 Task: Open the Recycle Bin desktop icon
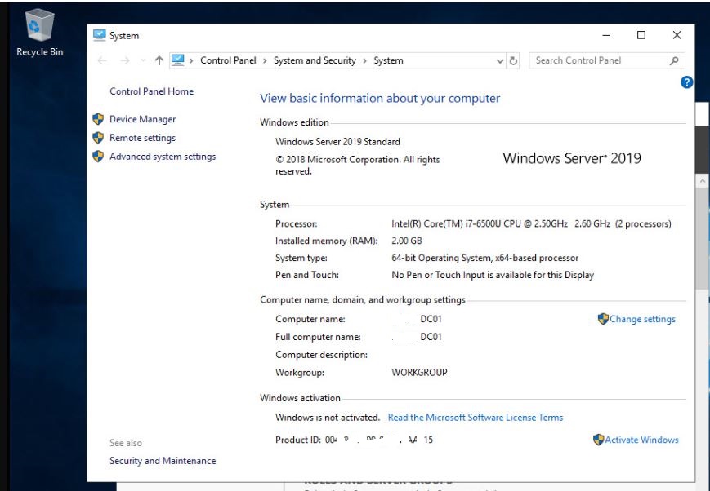point(39,33)
